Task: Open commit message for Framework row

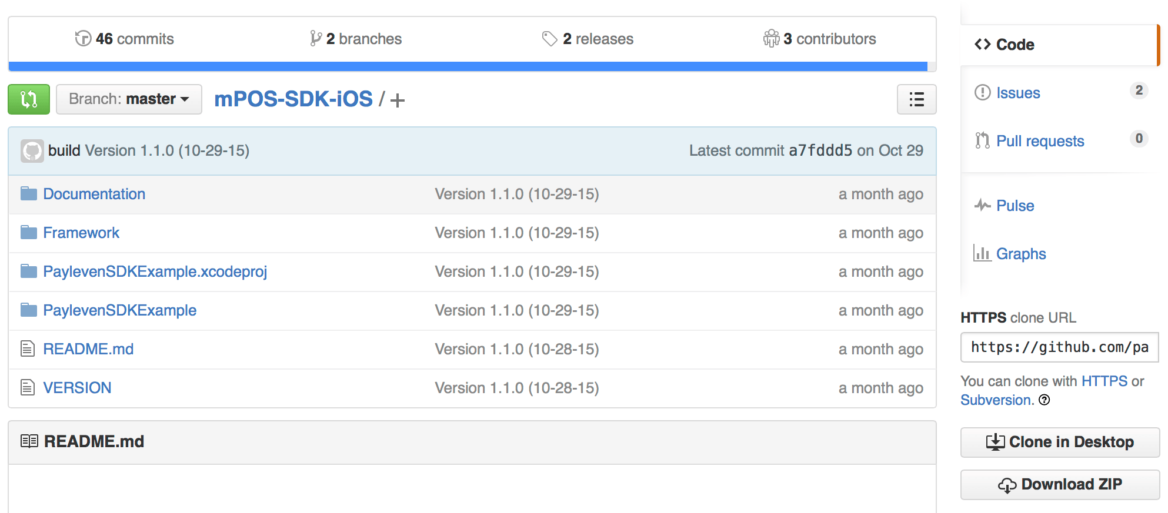Action: point(517,233)
